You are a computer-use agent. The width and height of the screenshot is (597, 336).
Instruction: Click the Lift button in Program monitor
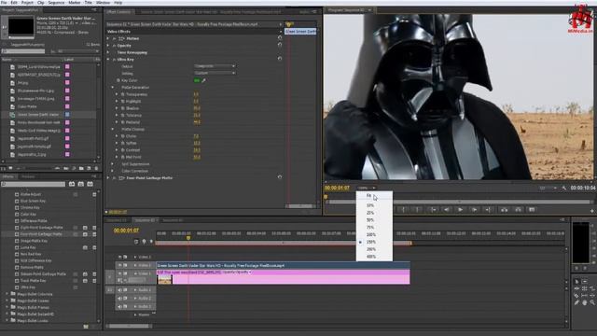click(x=504, y=209)
